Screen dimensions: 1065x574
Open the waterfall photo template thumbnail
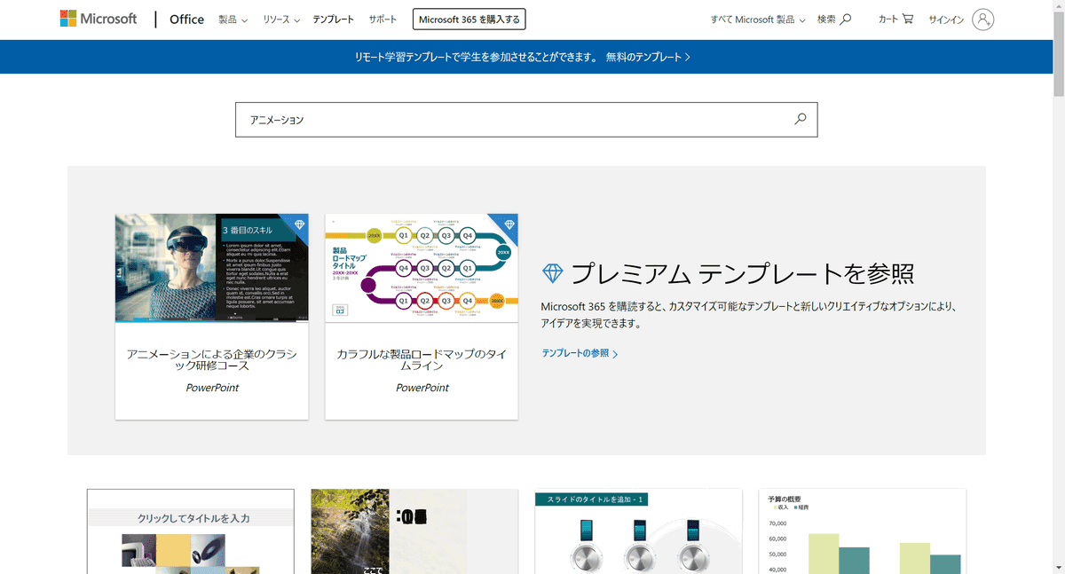[414, 531]
